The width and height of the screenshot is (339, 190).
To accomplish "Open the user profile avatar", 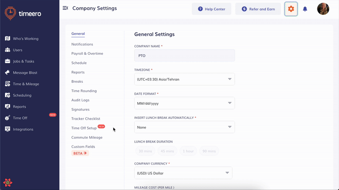I will (x=323, y=9).
